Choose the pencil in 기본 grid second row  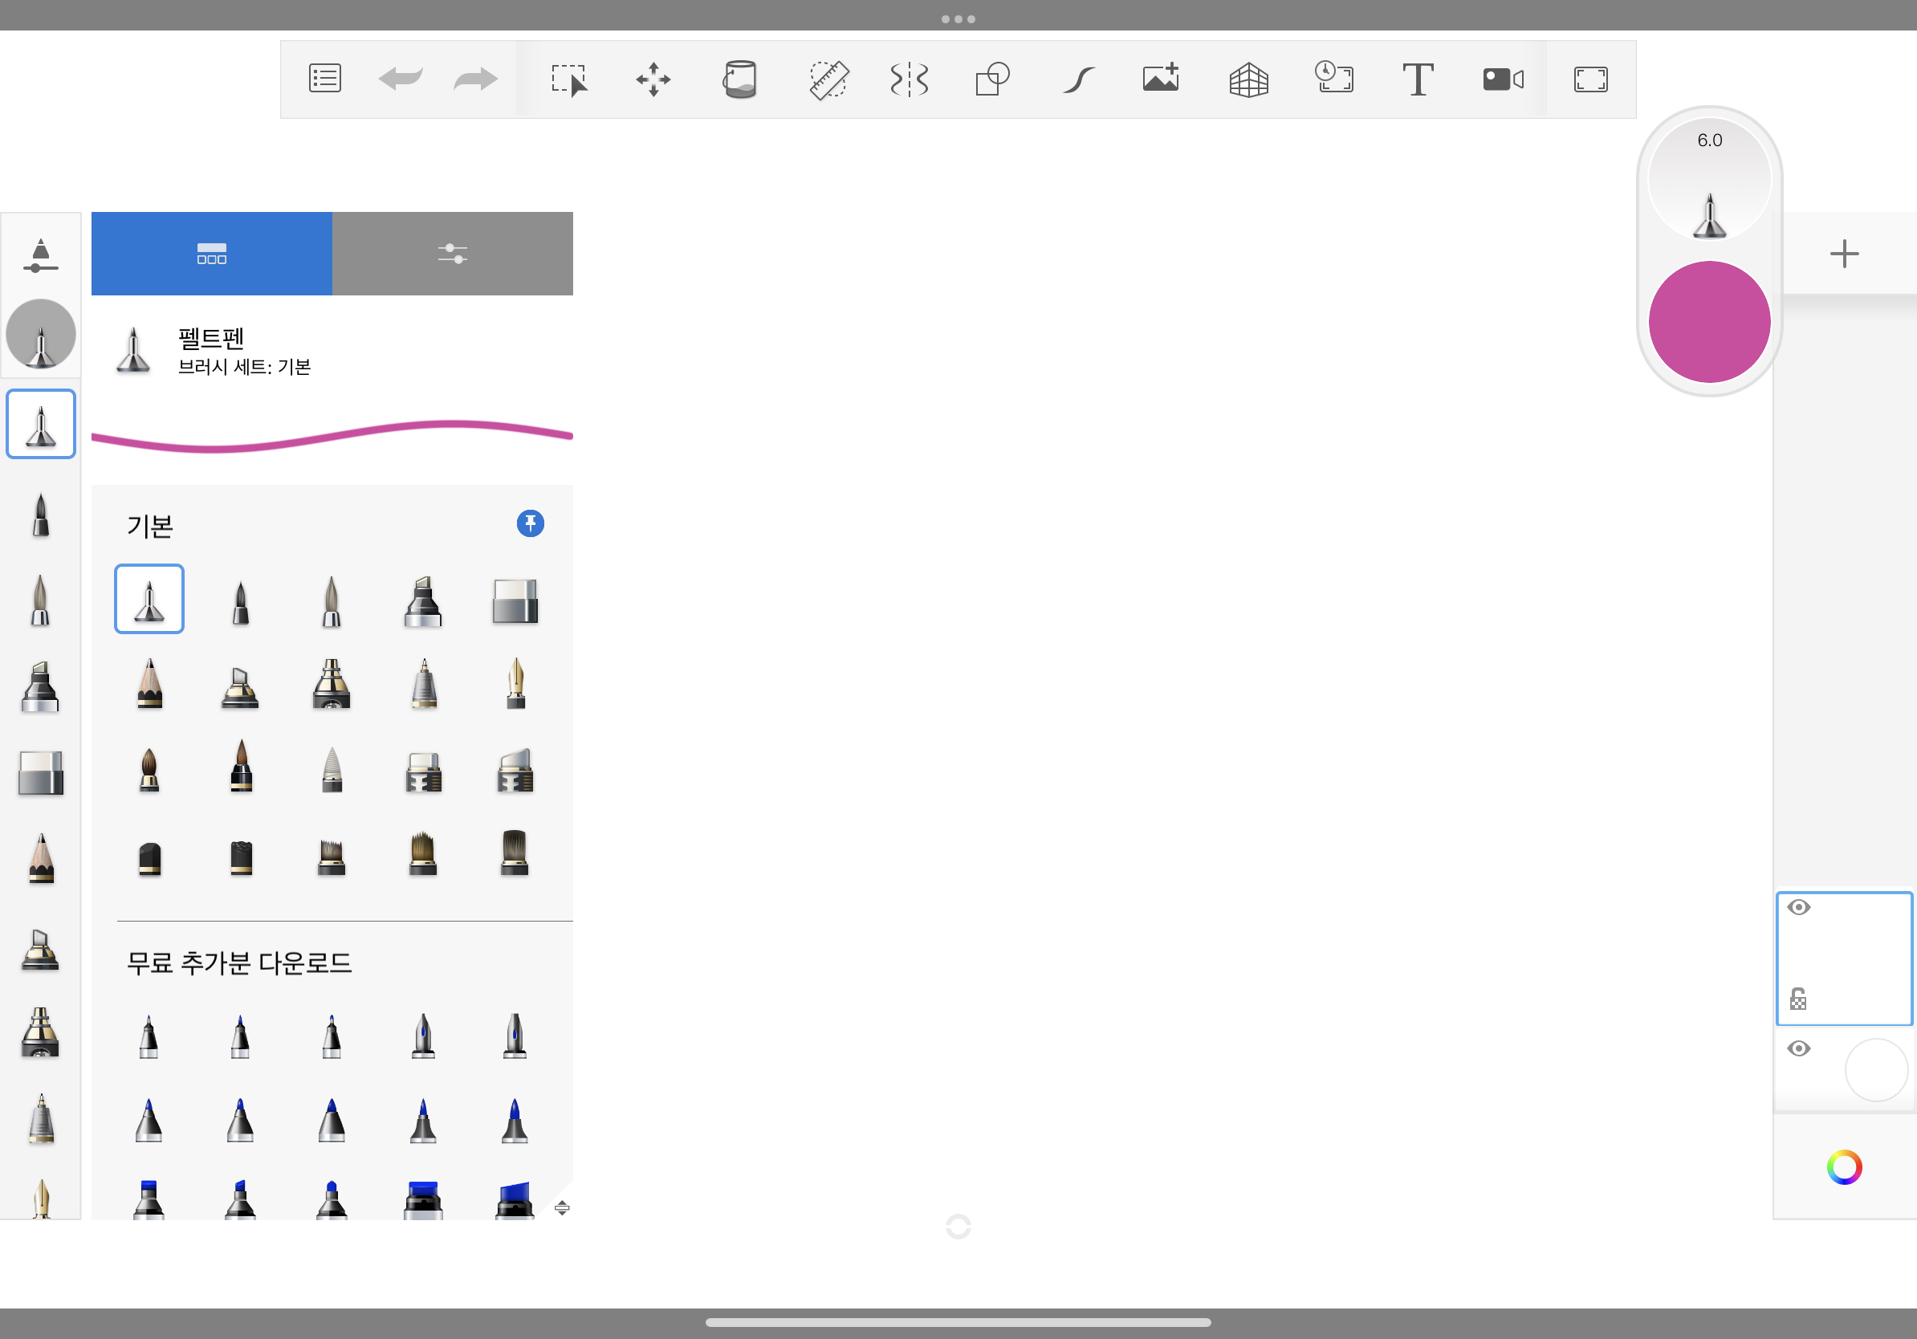[x=149, y=684]
